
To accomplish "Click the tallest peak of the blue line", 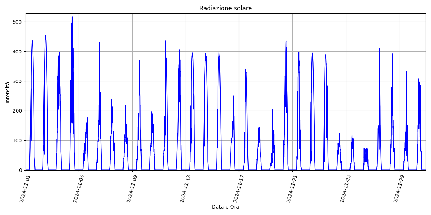I will 72,17.
